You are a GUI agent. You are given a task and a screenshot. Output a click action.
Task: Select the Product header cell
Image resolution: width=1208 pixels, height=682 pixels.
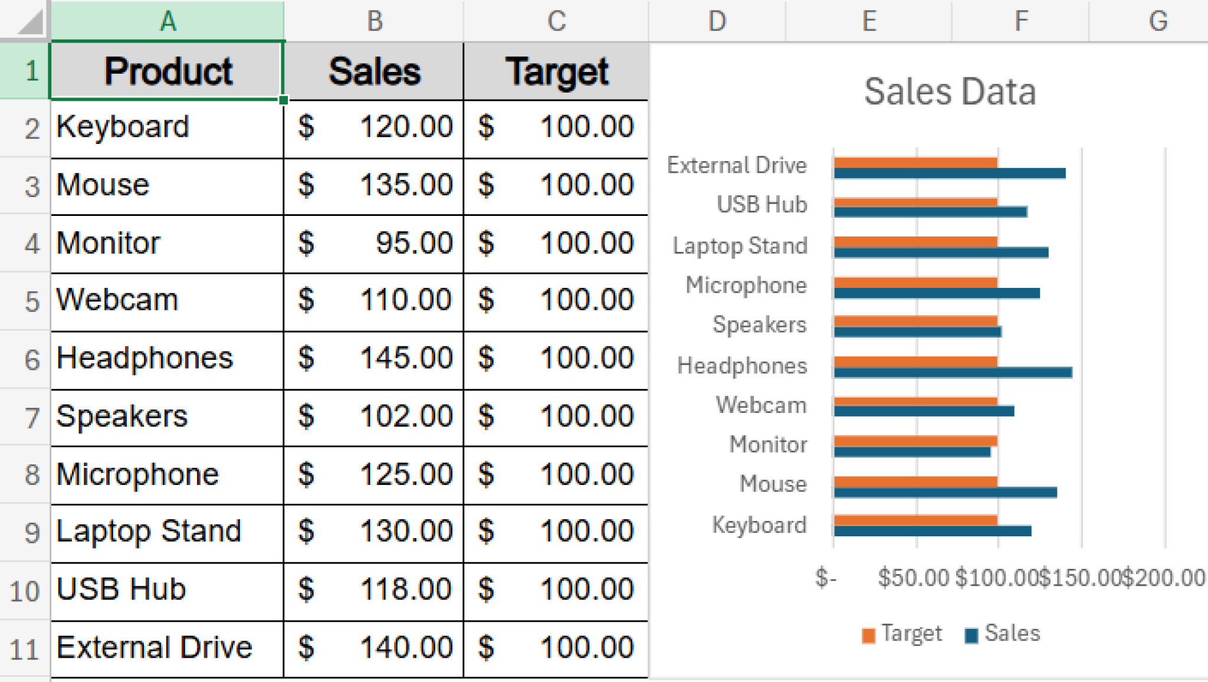pos(167,70)
